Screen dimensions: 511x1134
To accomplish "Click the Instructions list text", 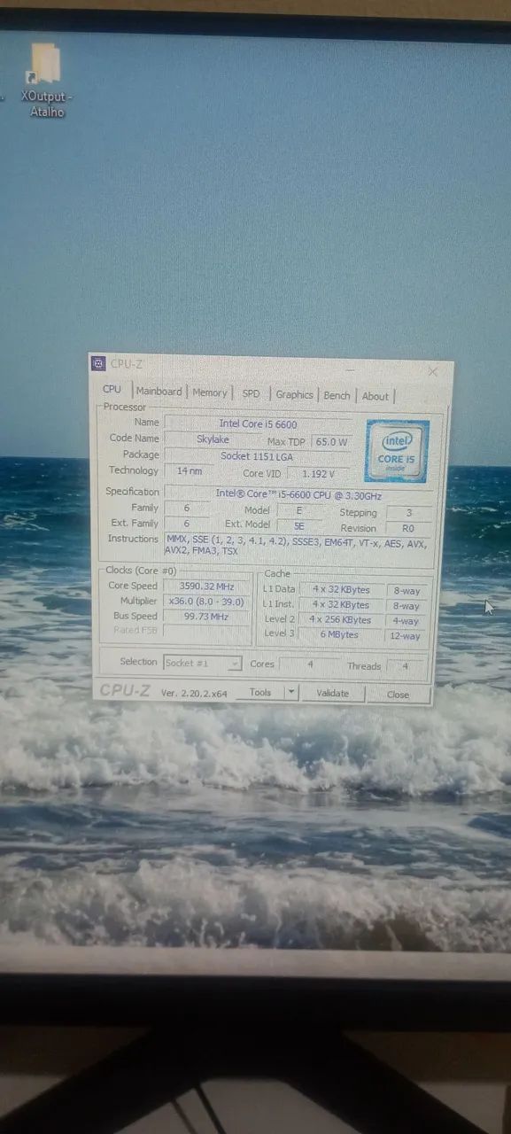I will (296, 544).
